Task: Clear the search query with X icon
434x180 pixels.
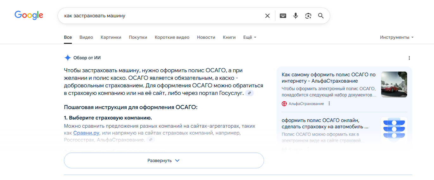Action: pos(267,16)
